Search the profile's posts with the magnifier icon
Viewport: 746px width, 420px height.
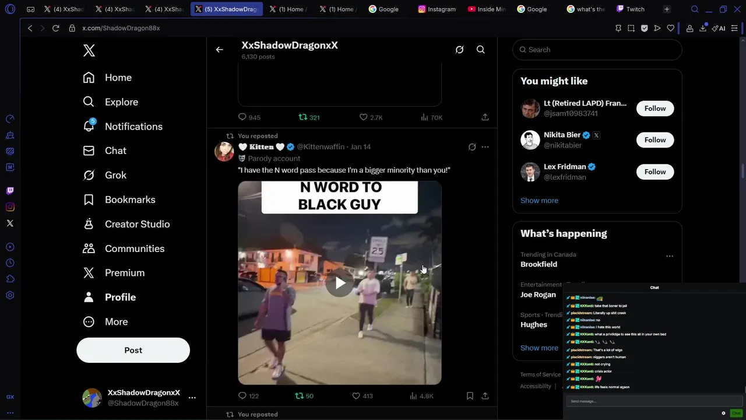pos(481,50)
